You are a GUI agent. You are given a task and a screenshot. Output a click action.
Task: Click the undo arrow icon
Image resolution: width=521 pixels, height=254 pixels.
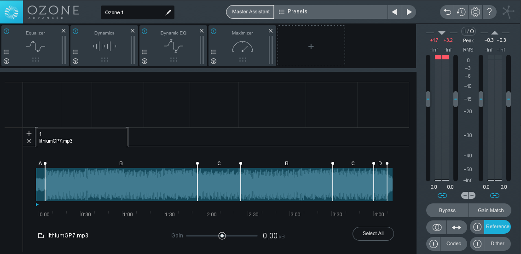click(x=447, y=12)
